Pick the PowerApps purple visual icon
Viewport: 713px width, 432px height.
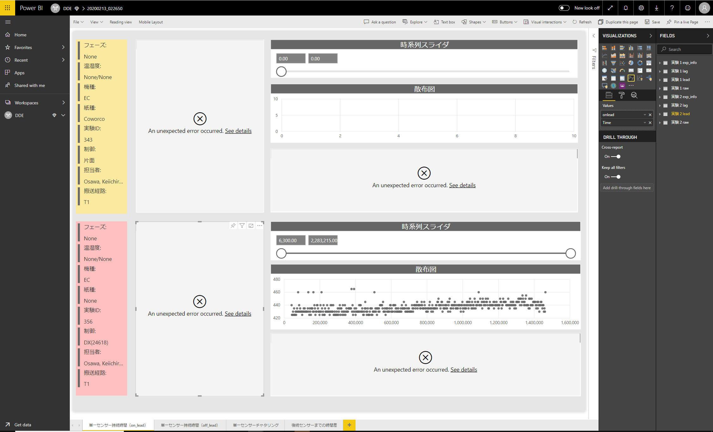(622, 86)
